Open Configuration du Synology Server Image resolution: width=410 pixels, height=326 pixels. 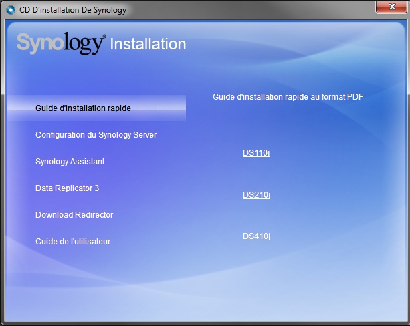pyautogui.click(x=96, y=135)
